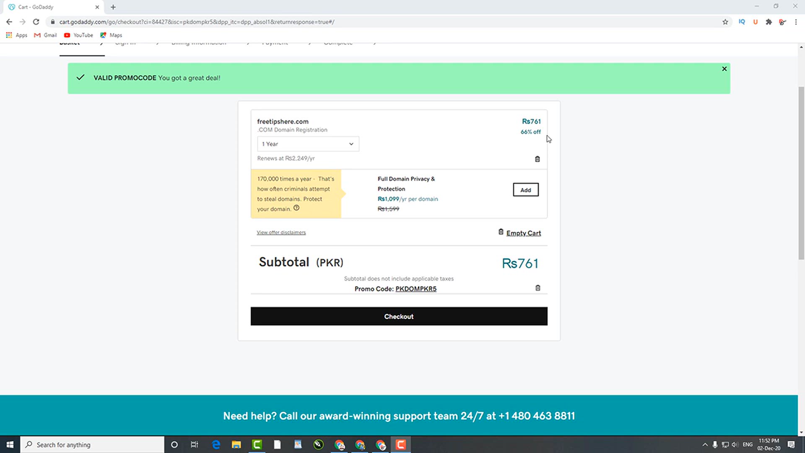
Task: Close the Cart - GoDaddy tab
Action: (x=97, y=7)
